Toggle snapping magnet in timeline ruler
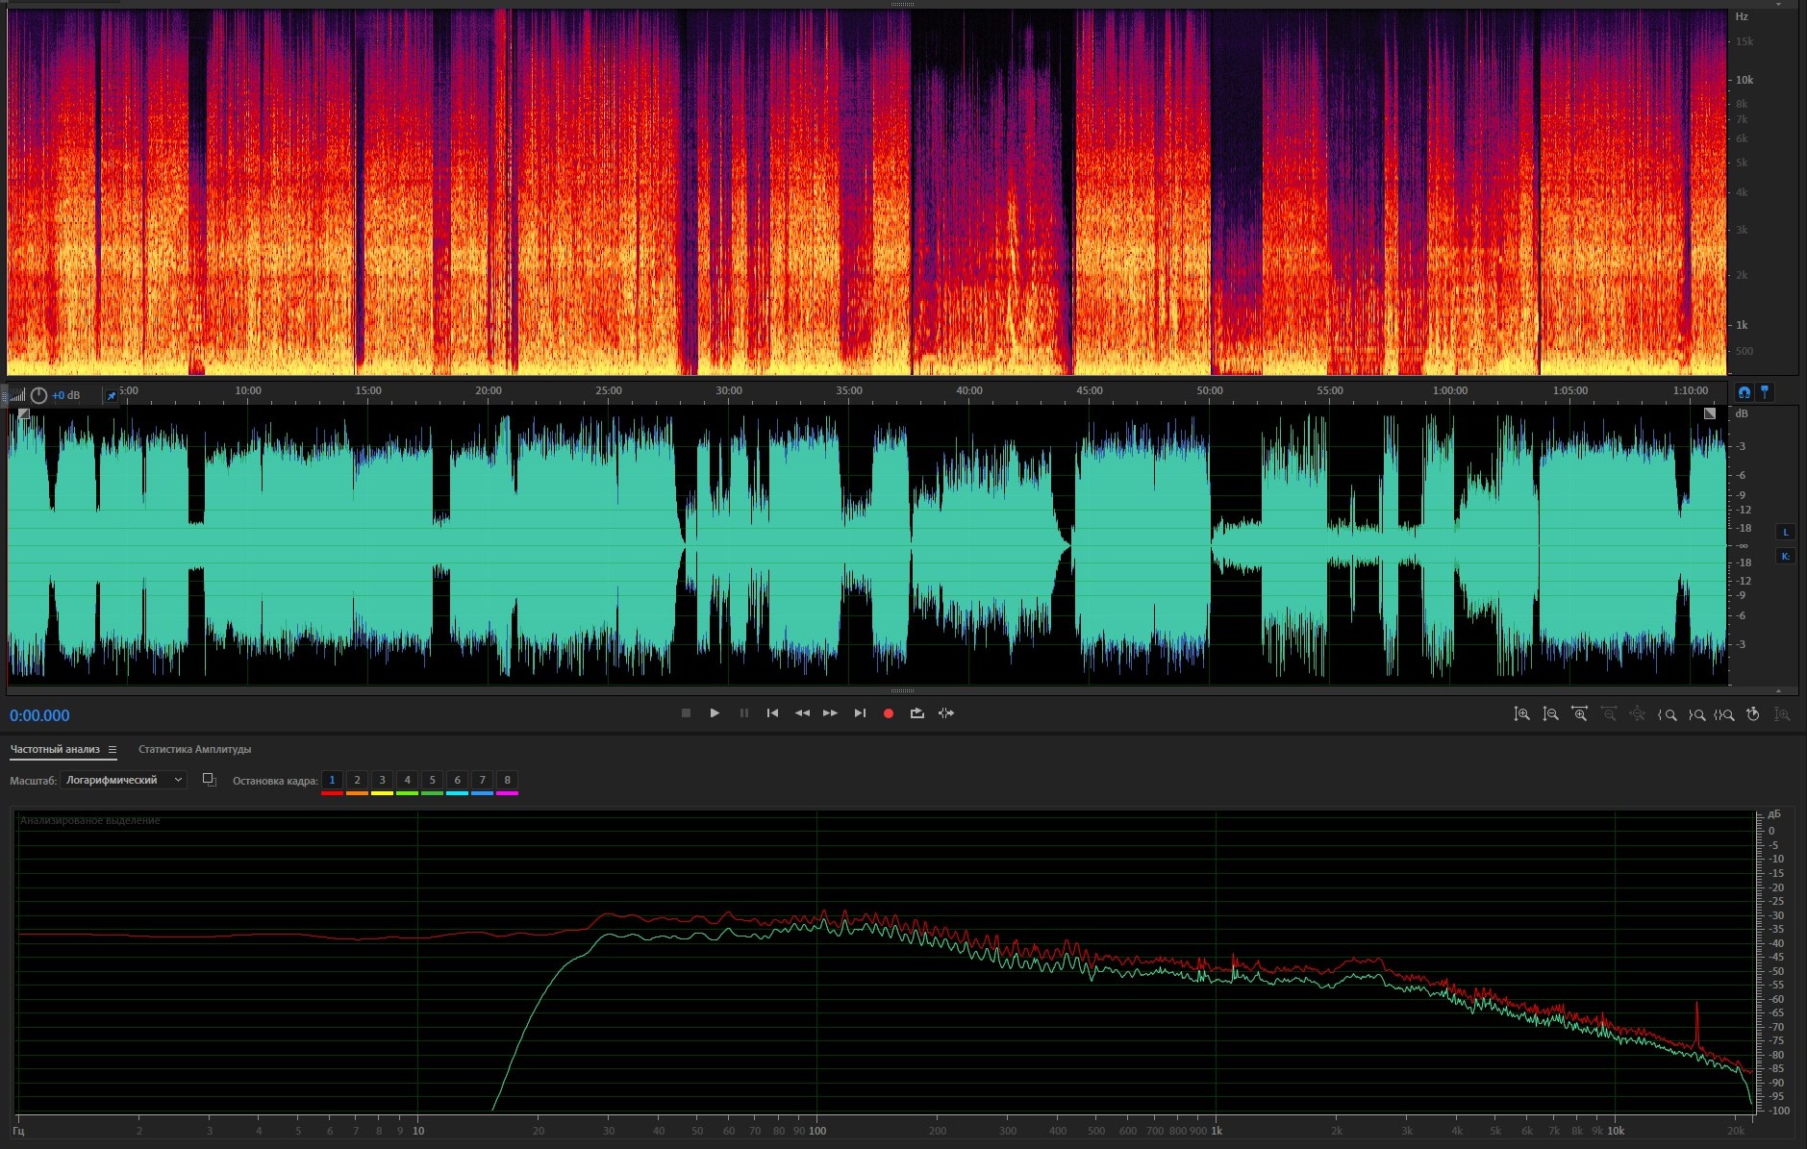This screenshot has height=1149, width=1807. (x=1744, y=392)
